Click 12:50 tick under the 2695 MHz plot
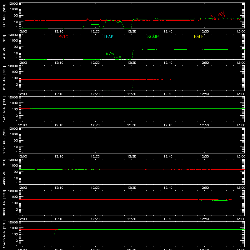 pos(204,157)
